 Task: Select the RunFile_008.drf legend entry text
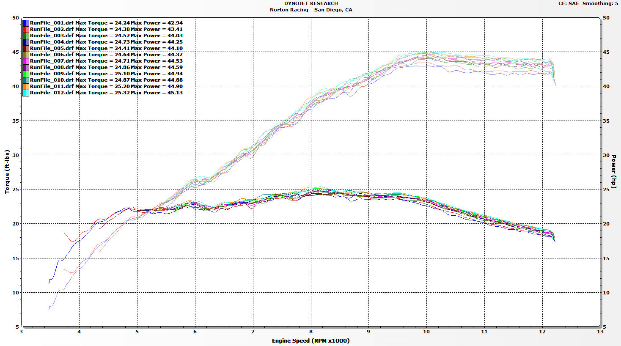[106, 67]
